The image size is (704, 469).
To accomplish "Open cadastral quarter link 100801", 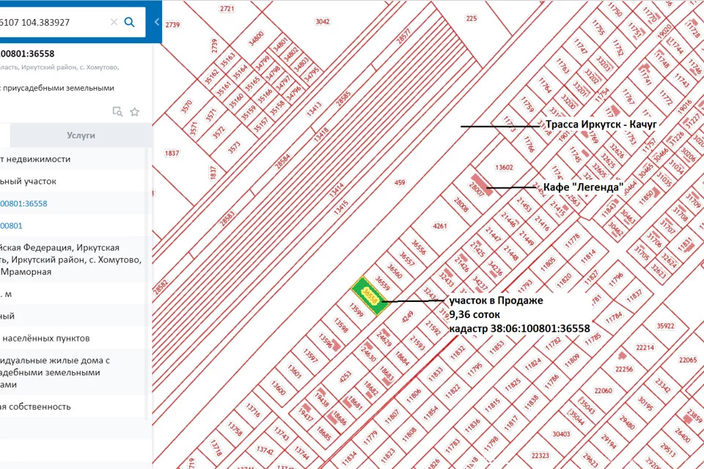I will tap(13, 226).
